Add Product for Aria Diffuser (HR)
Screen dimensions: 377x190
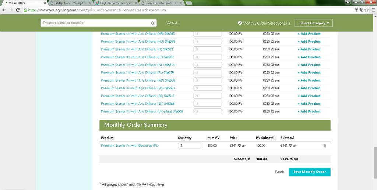tap(309, 34)
